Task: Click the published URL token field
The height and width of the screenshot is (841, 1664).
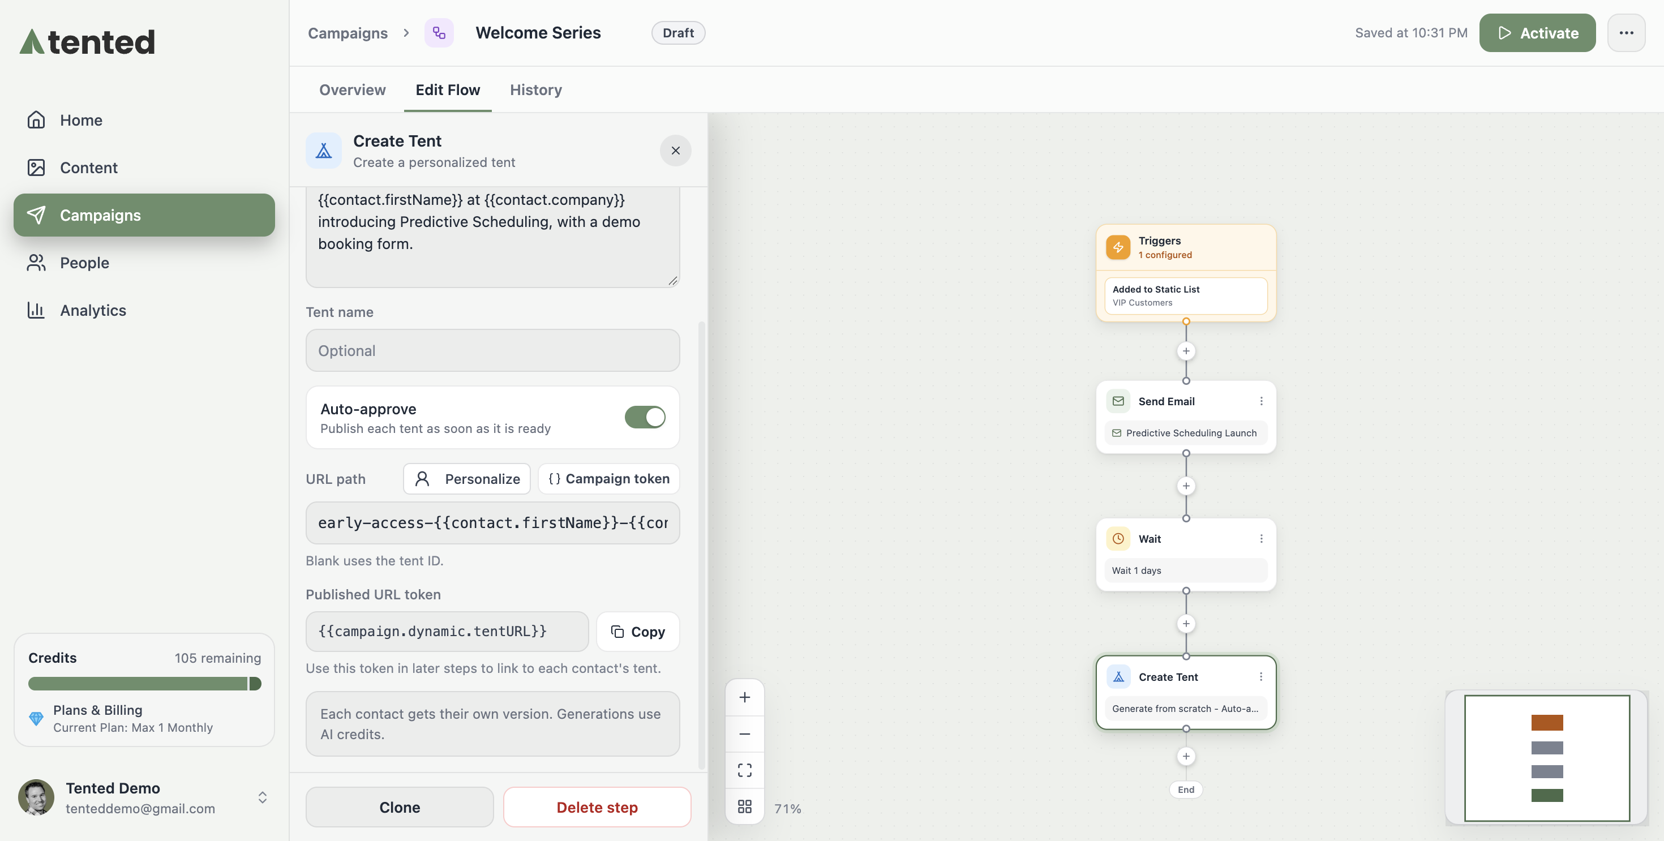Action: coord(447,631)
